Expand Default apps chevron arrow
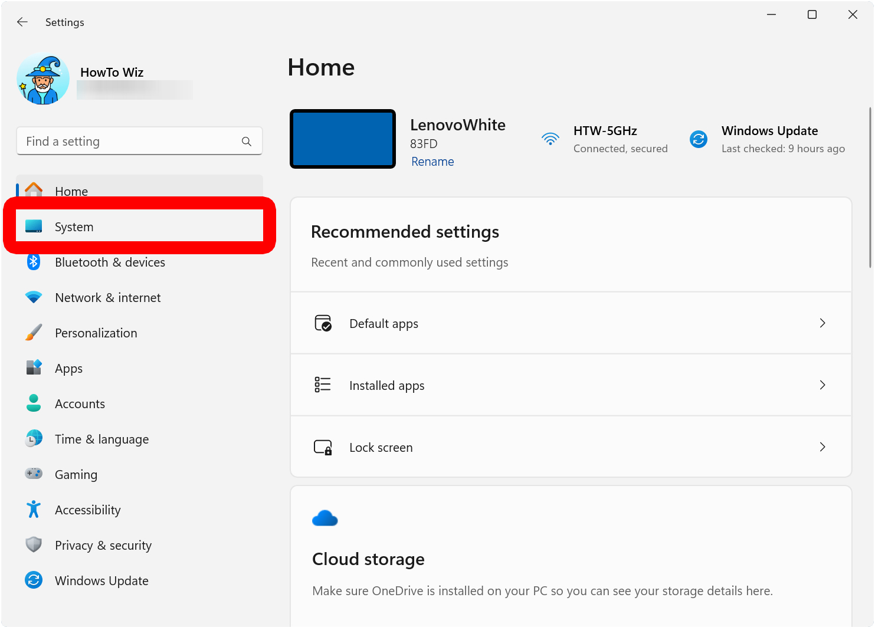Screen dimensions: 875x627 tap(822, 323)
